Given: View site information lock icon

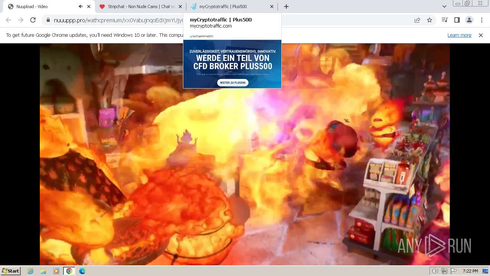Looking at the screenshot, I should 48,20.
